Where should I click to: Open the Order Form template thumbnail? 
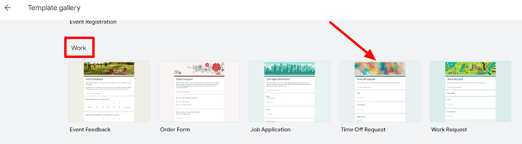pos(199,92)
